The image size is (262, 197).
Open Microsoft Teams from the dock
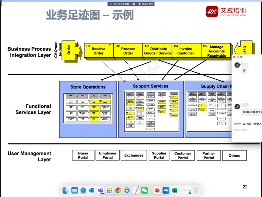pyautogui.click(x=100, y=190)
